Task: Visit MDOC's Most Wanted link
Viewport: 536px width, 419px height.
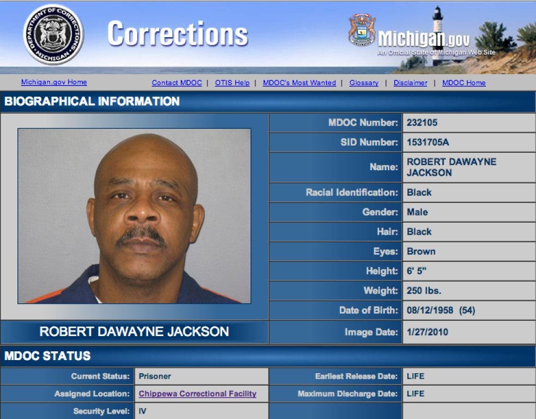Action: (300, 83)
